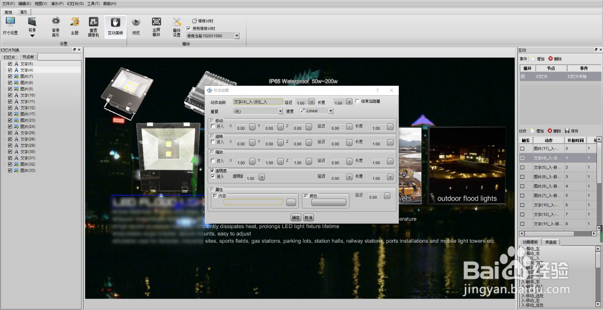The image size is (603, 310).
Task: Switch to the 幻灯片 list tab
Action: click(x=9, y=57)
